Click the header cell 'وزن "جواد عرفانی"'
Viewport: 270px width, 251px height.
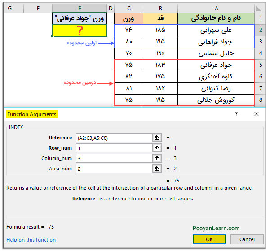[x=80, y=18]
